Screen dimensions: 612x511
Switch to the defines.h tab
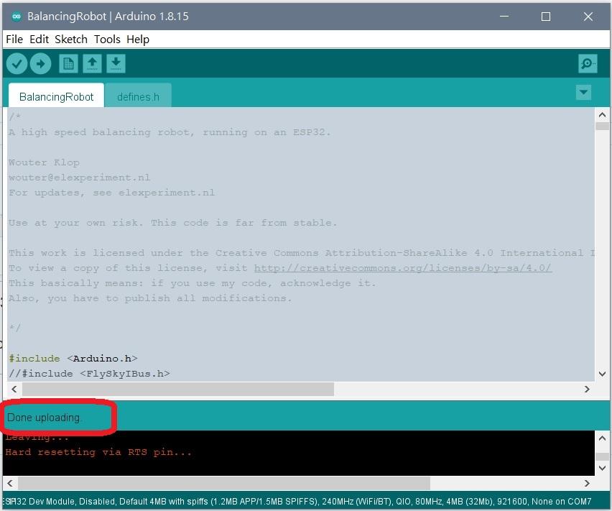point(138,96)
